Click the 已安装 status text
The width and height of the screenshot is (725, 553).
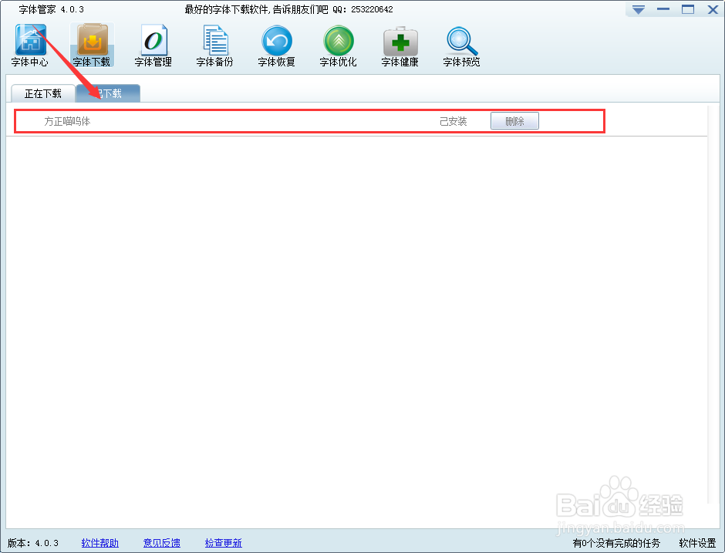click(x=454, y=121)
